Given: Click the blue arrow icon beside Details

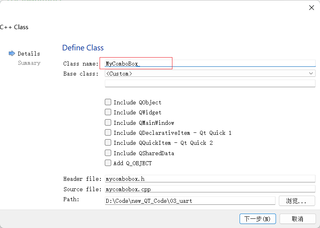Looking at the screenshot, I should point(12,53).
